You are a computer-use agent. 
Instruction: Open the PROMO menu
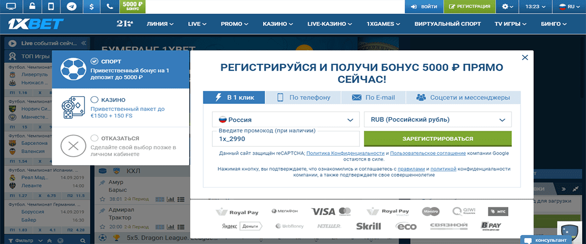235,24
